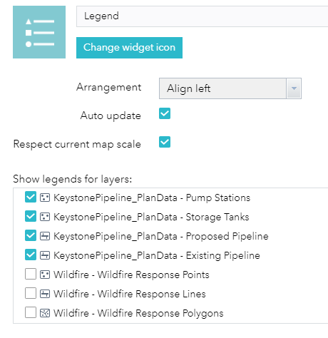Image resolution: width=328 pixels, height=338 pixels.
Task: Select 'KeystonePipeline_PlanData - Storage Tanks' label
Action: (151, 217)
